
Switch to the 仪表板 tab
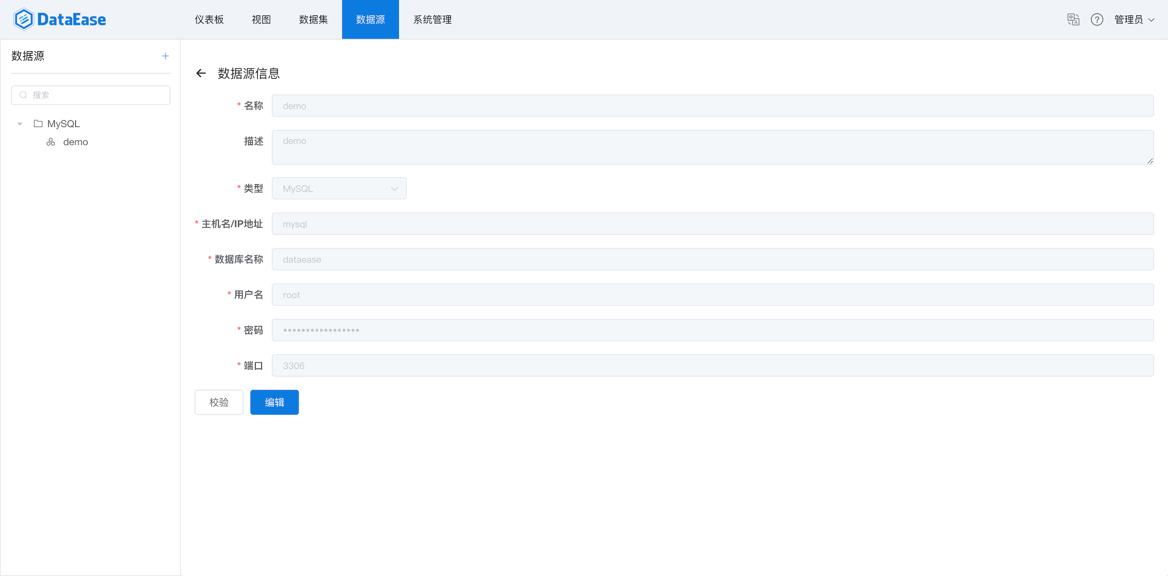click(209, 19)
